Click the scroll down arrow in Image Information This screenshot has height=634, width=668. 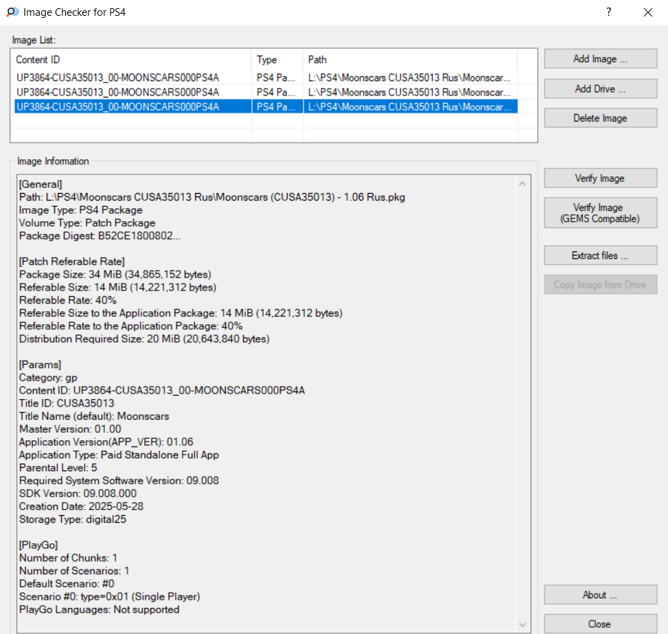(522, 625)
